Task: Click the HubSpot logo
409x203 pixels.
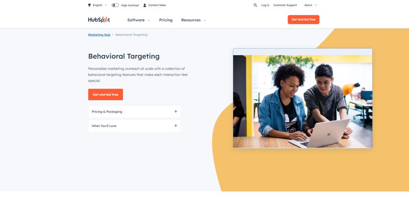Action: point(99,20)
